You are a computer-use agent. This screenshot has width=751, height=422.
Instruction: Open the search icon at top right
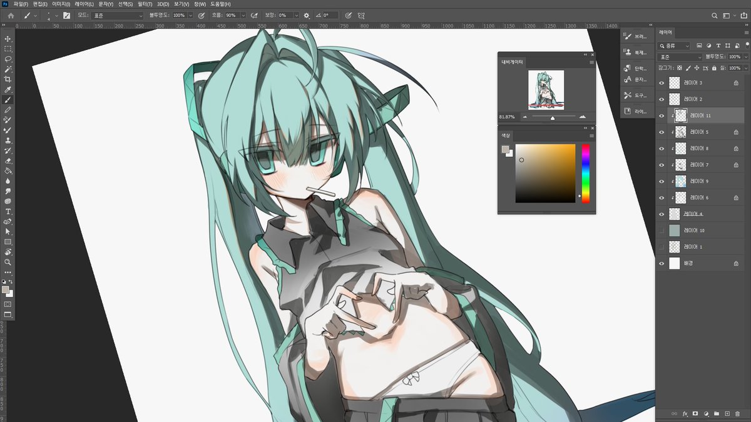tap(715, 15)
